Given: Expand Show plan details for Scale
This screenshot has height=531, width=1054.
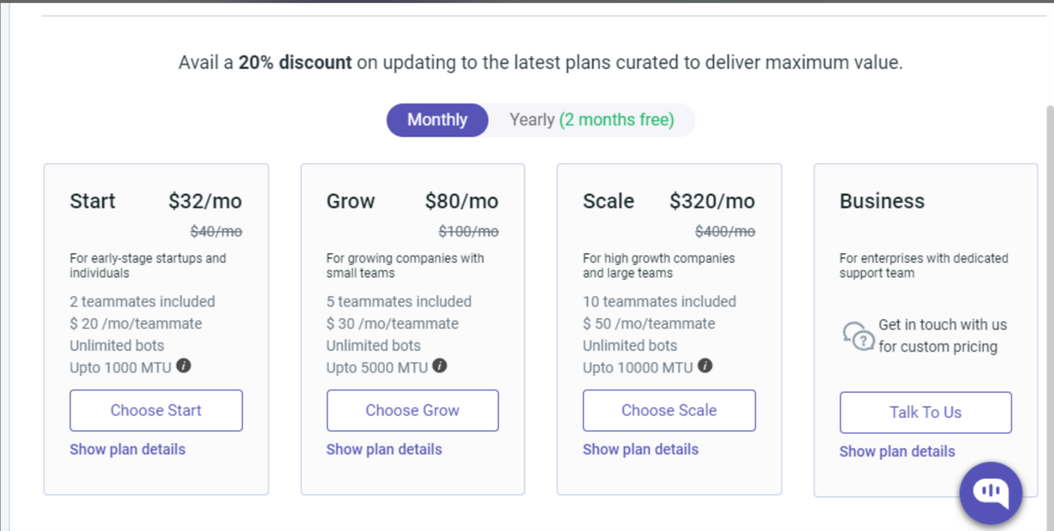Looking at the screenshot, I should 641,449.
